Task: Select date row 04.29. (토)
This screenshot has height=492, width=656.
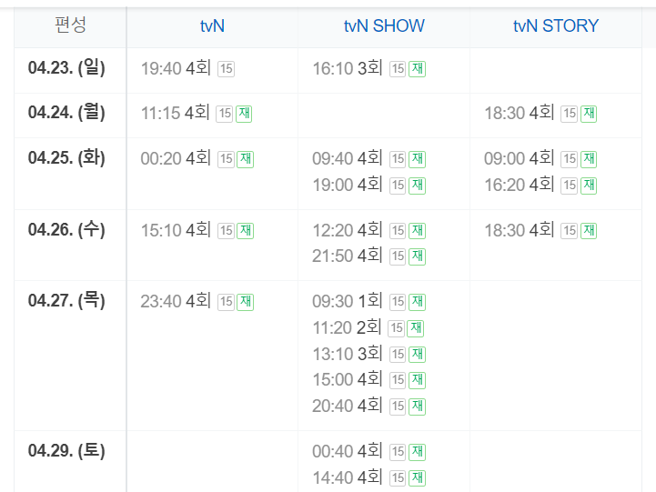Action: (x=66, y=450)
